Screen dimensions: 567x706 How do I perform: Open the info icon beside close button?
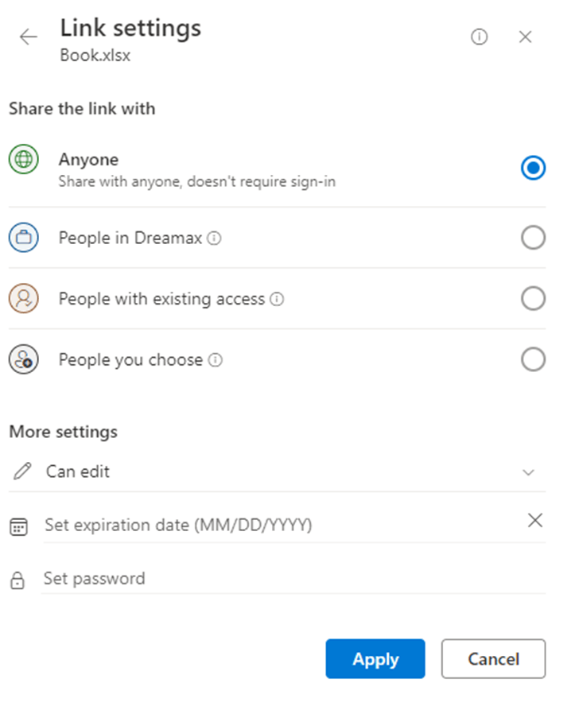tap(479, 37)
